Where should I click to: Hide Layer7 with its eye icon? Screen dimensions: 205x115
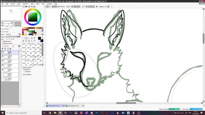pyautogui.click(x=3, y=51)
